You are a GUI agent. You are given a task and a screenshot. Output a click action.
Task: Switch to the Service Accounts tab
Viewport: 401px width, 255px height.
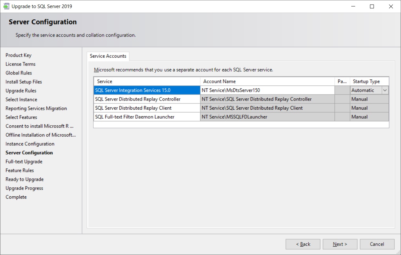pos(108,56)
